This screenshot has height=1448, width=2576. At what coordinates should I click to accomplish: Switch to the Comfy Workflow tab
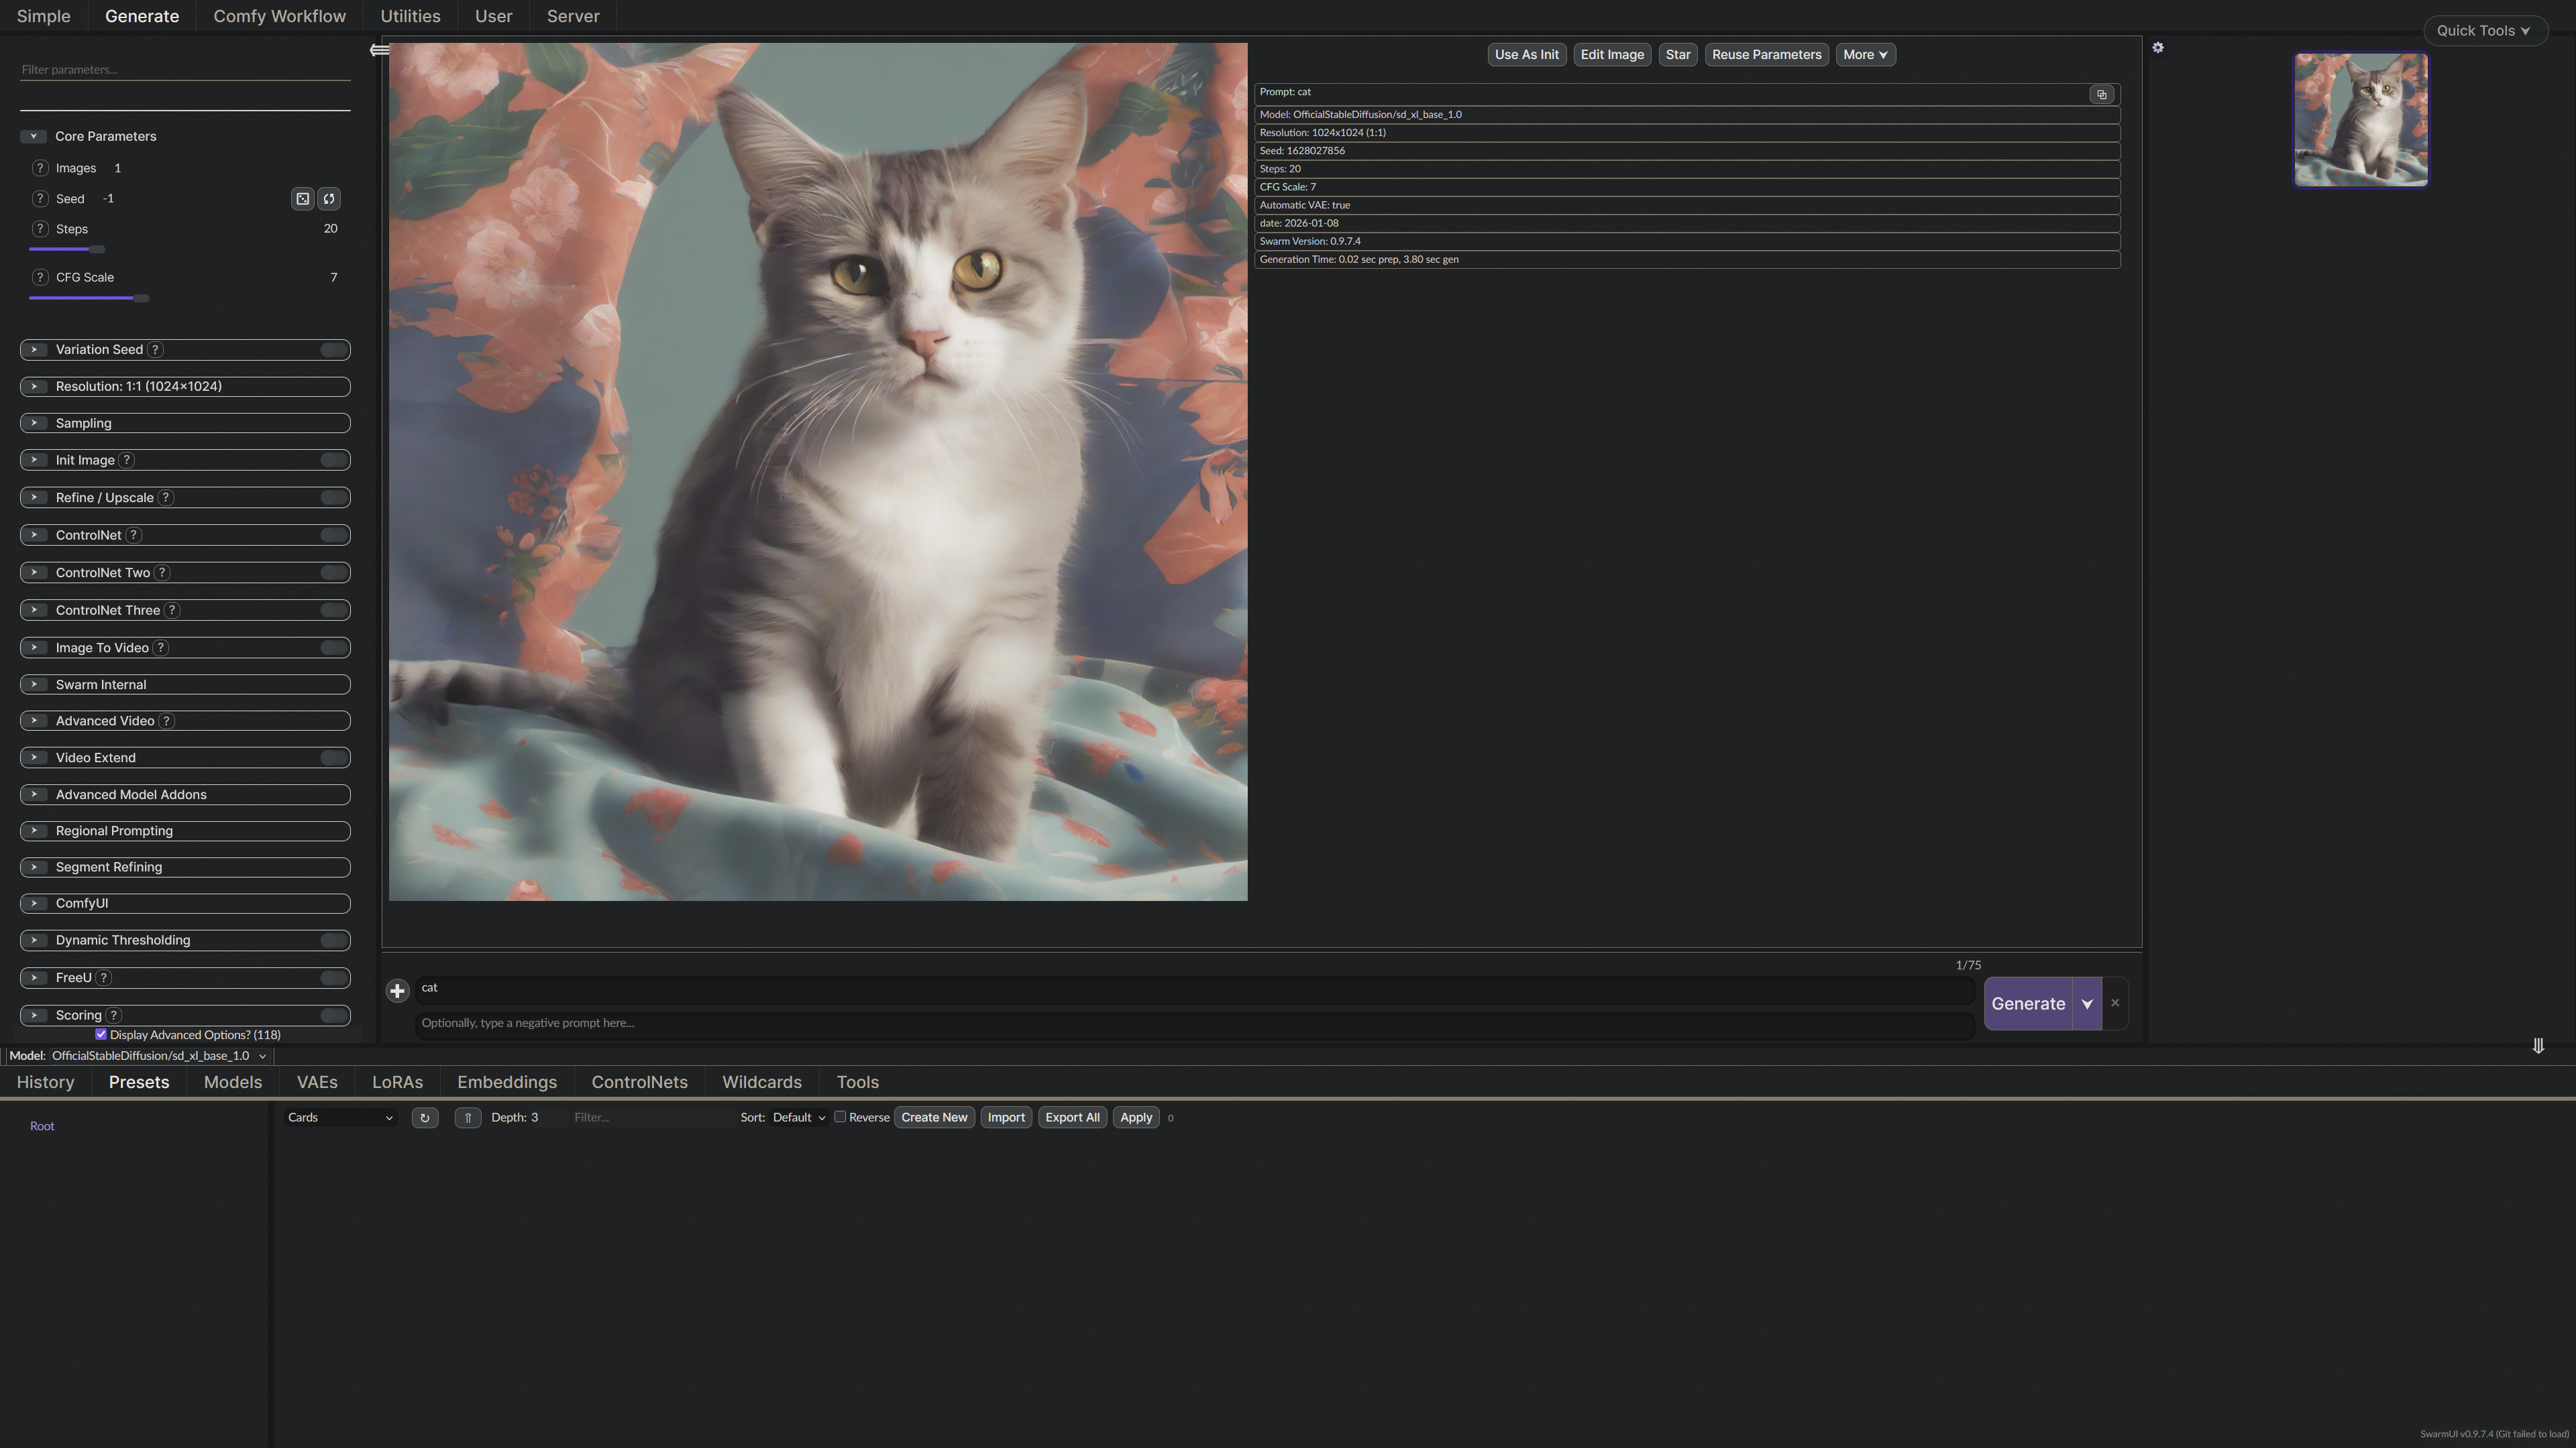[x=279, y=16]
